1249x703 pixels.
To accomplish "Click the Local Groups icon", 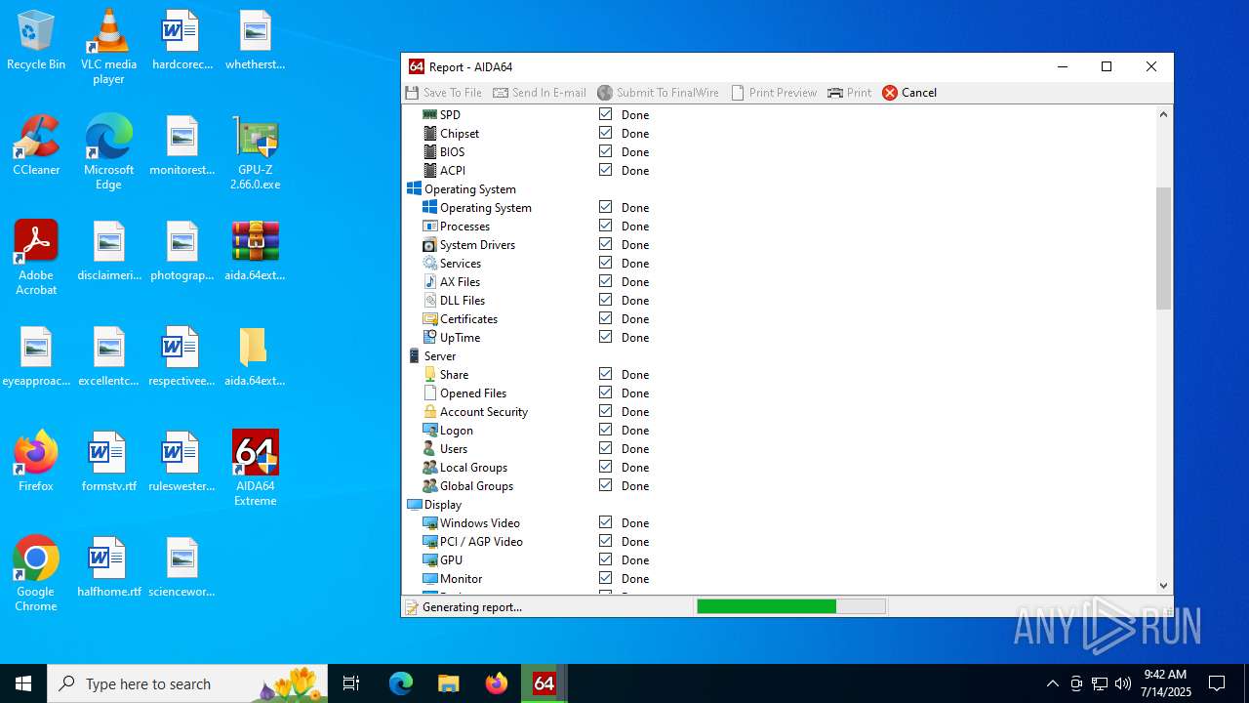I will click(x=429, y=467).
